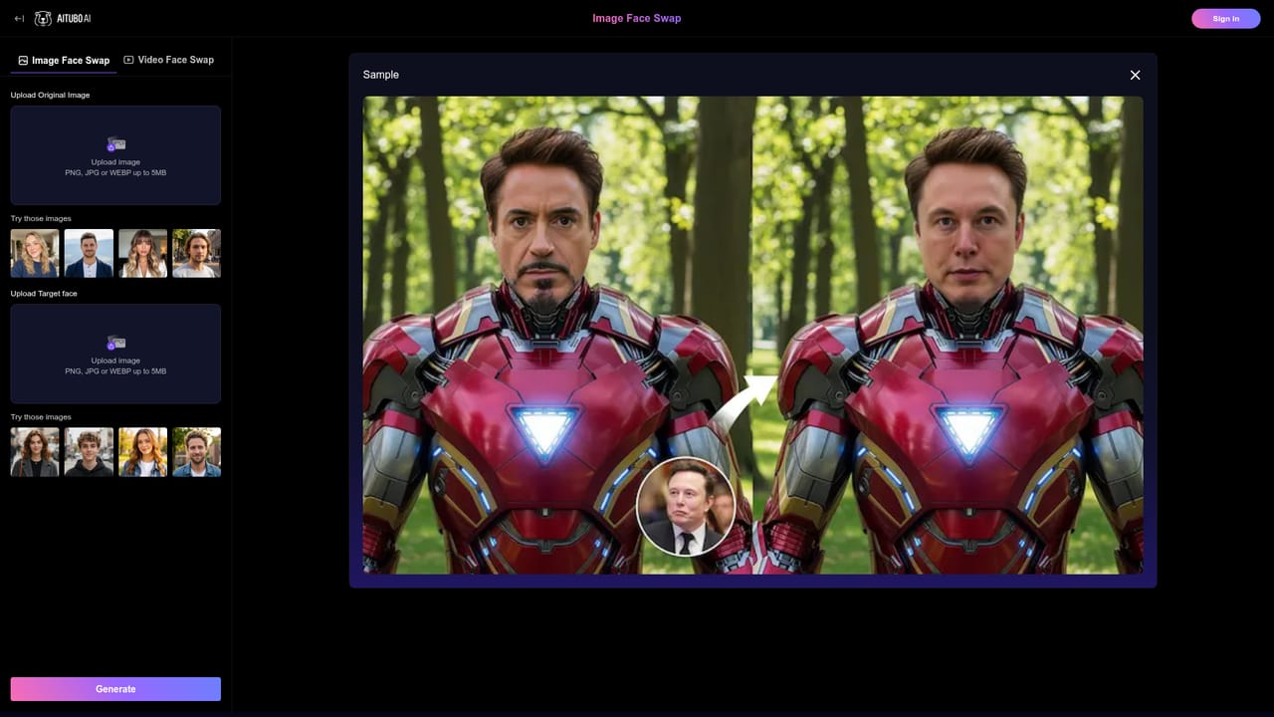Click the sample face swap preview image
Screen dimensions: 1274x717
752,335
